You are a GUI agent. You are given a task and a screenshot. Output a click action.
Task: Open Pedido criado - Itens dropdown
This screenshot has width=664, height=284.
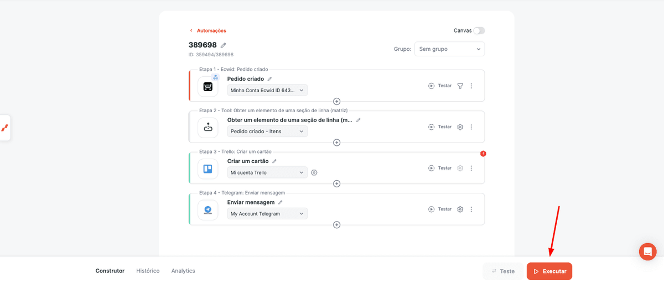267,132
